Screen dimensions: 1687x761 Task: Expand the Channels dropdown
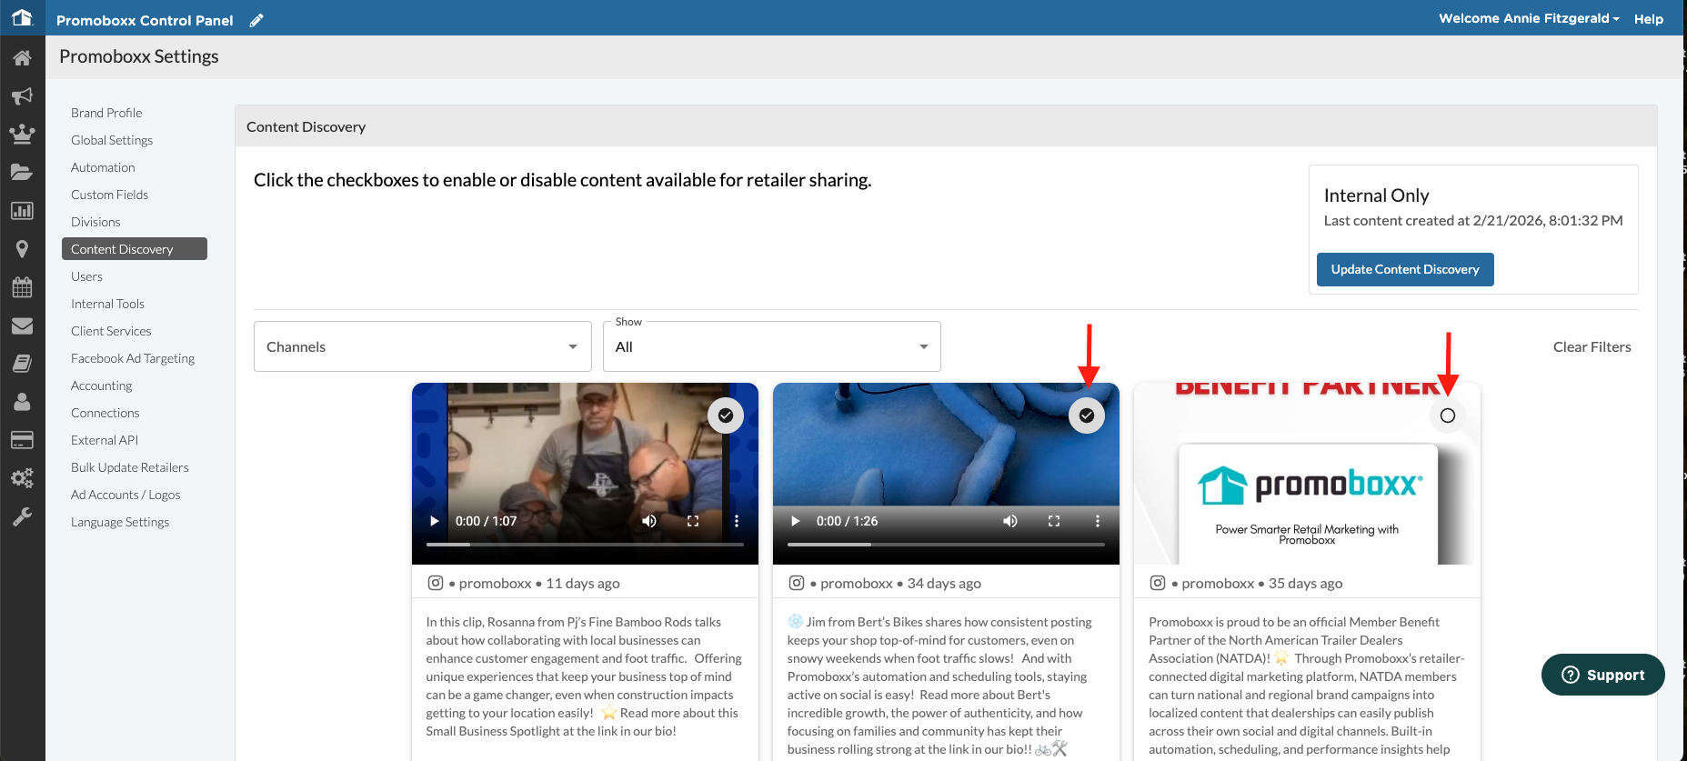click(423, 346)
